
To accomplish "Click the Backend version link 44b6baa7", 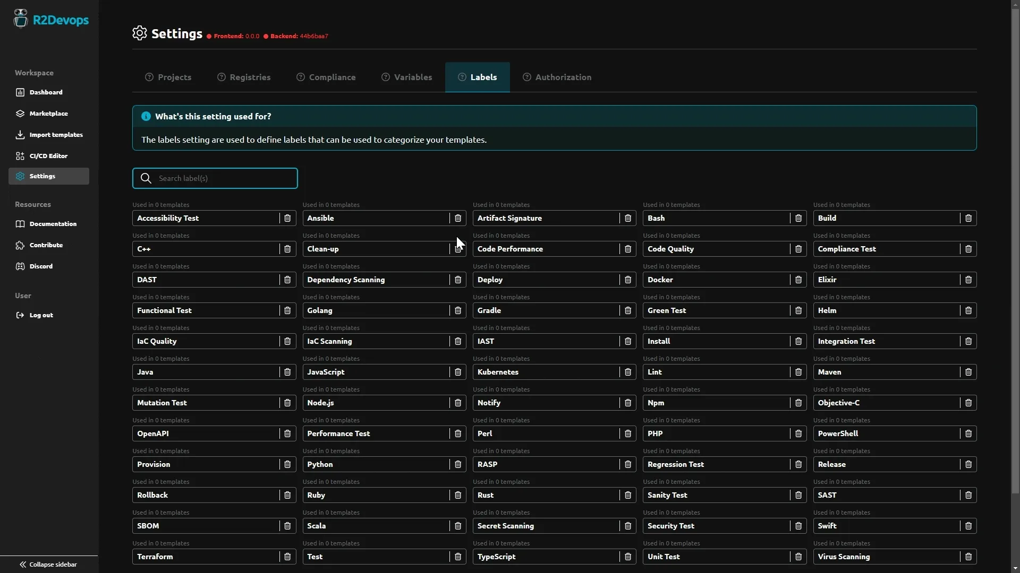I will [x=314, y=36].
